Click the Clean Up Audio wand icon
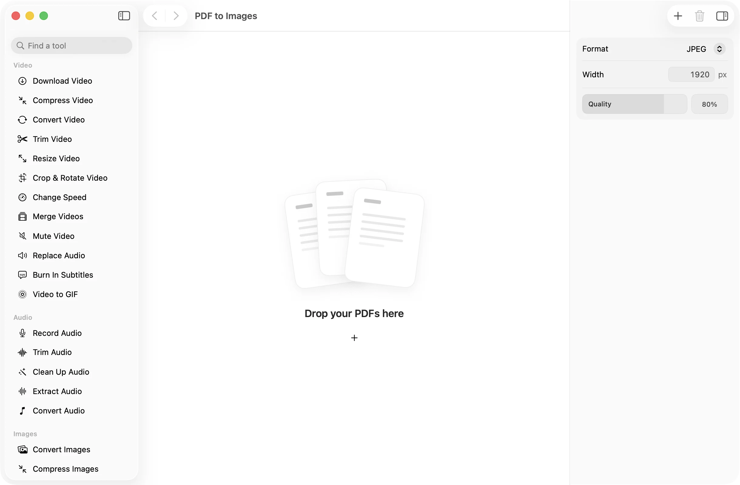 [x=22, y=372]
